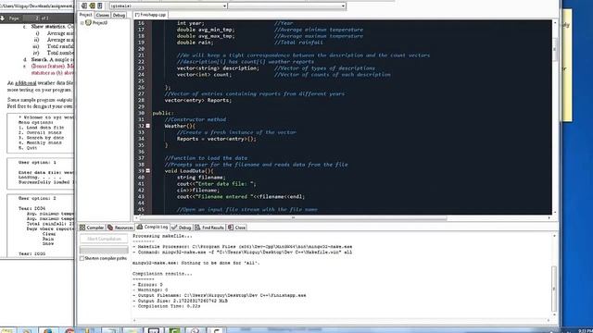593x333 pixels.
Task: Click the 'vector<entry> Reports;' code line
Action: tap(197, 100)
